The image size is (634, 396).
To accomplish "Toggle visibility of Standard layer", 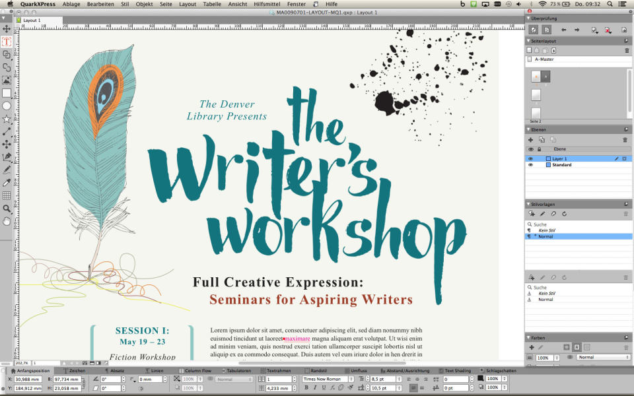I will pos(531,165).
